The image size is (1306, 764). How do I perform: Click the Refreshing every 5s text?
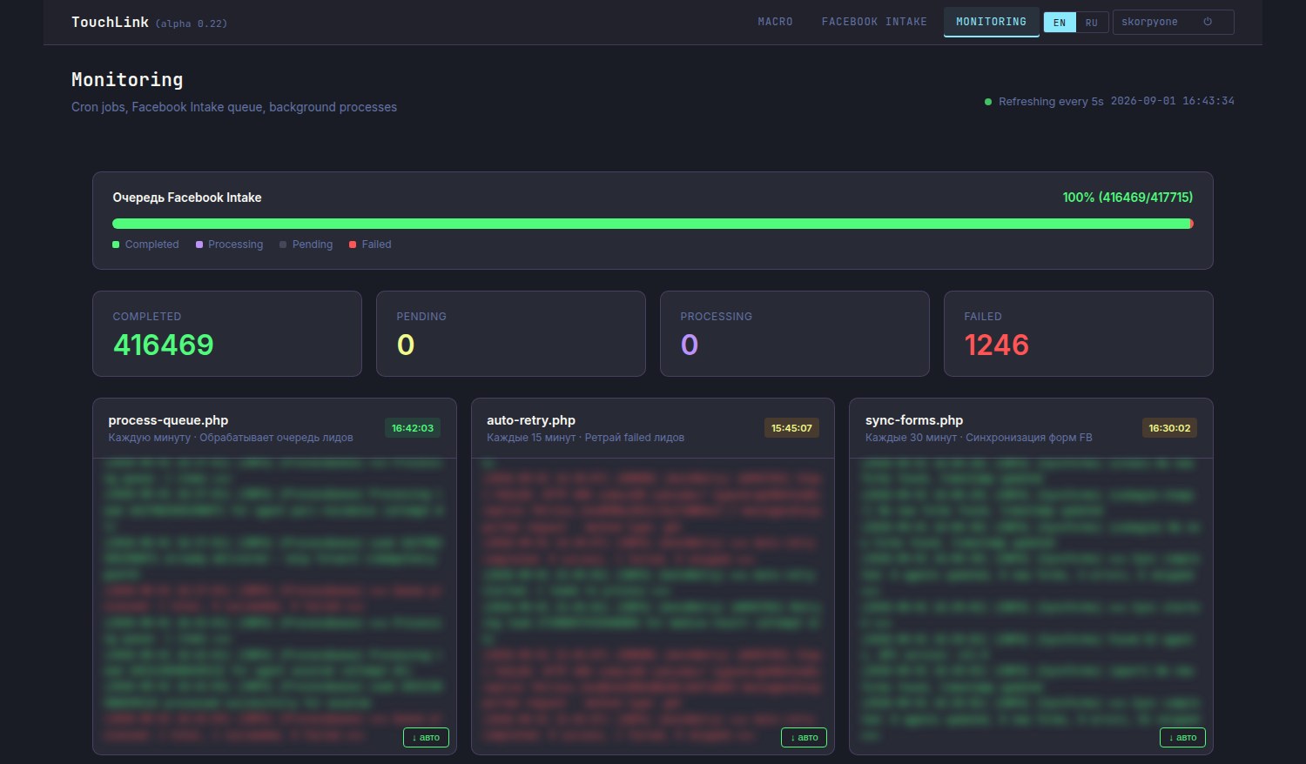coord(1051,102)
